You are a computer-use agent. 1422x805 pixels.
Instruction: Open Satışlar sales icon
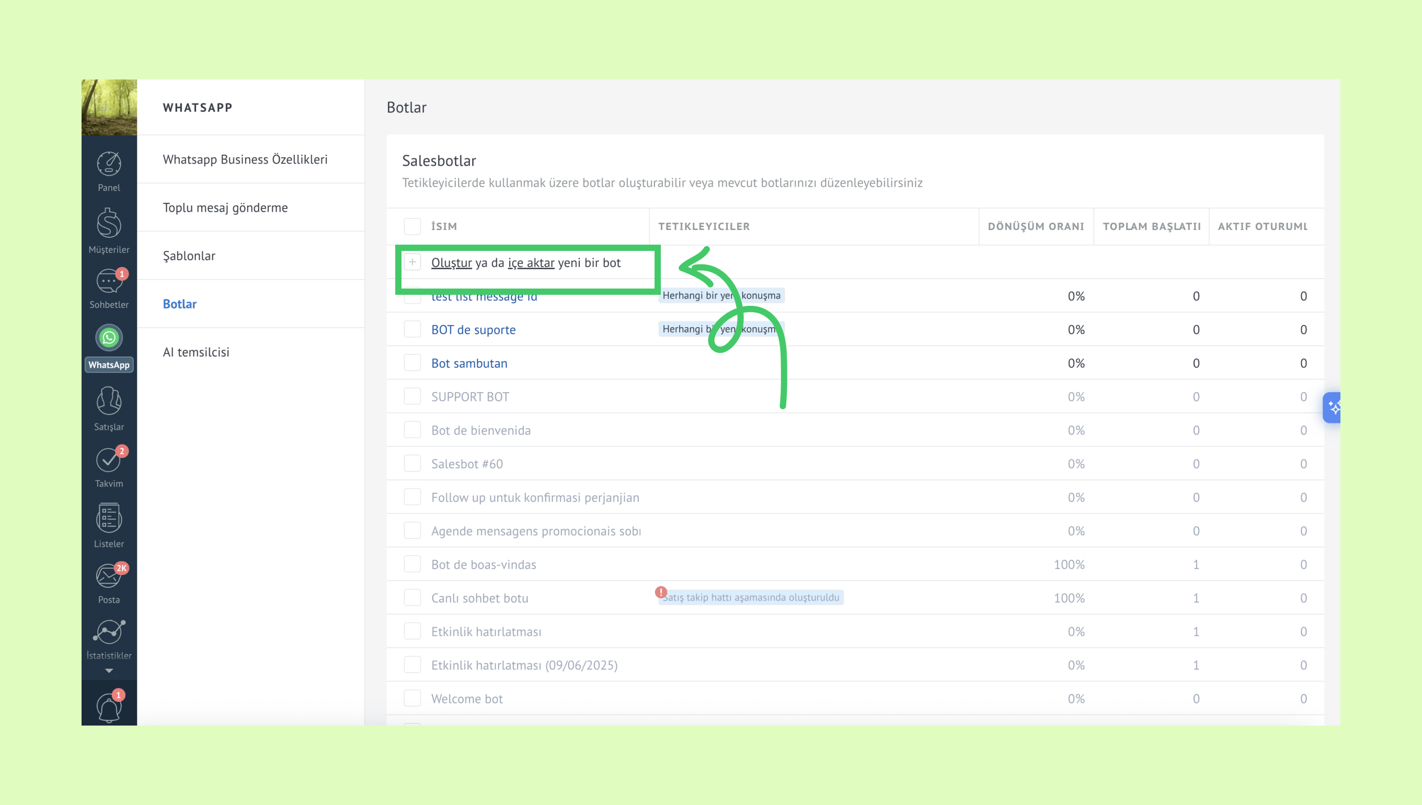(109, 401)
